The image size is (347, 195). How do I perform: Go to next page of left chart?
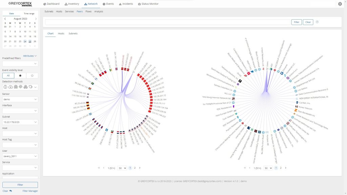point(140,168)
